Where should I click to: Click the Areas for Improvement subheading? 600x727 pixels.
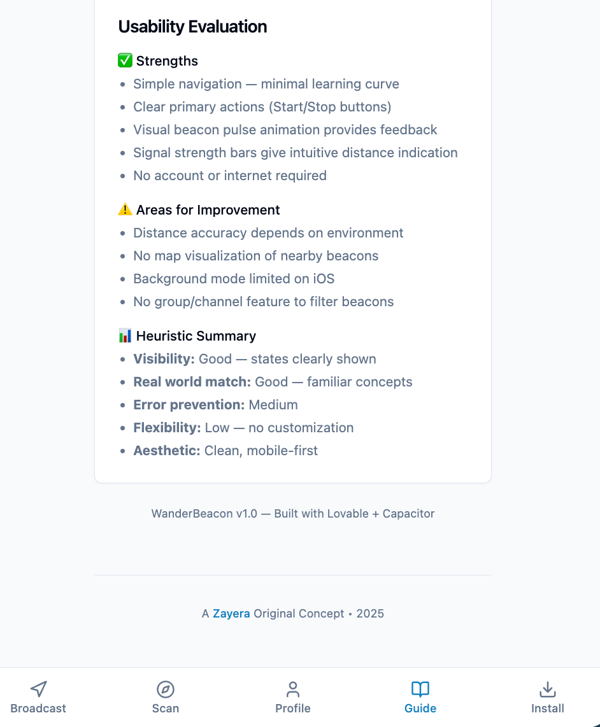(208, 210)
